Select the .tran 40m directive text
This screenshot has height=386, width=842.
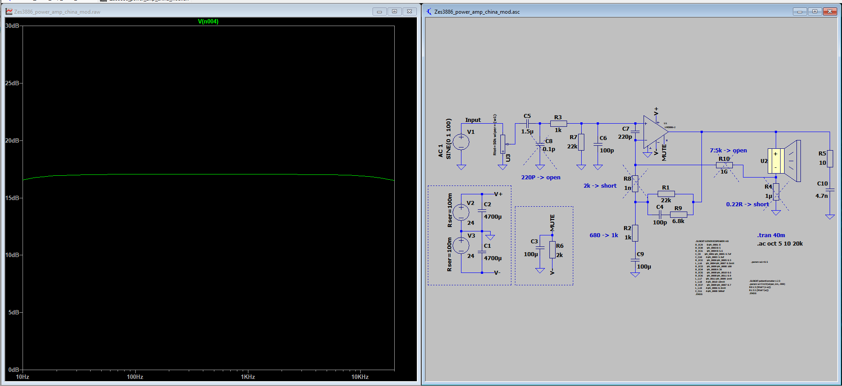click(771, 235)
